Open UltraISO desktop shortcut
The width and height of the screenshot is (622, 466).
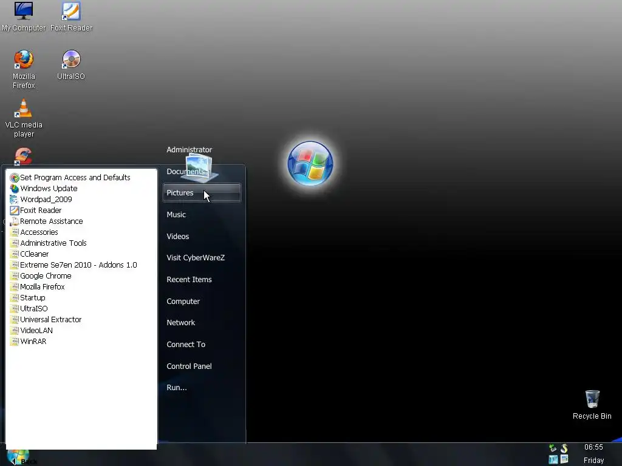tap(71, 65)
